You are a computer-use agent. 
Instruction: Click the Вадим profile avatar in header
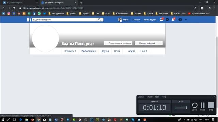point(120,20)
